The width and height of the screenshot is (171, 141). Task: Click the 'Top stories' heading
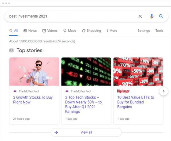[x=29, y=50]
